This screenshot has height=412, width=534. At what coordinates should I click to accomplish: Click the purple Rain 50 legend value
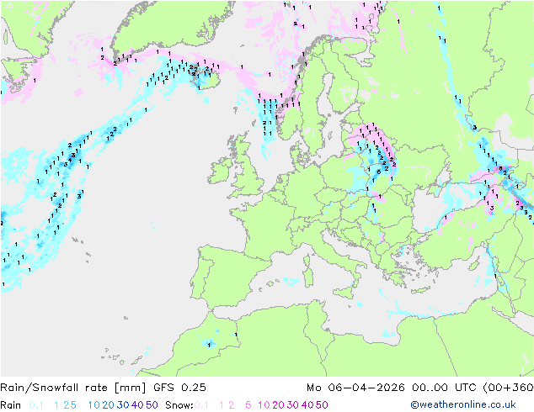click(x=152, y=405)
